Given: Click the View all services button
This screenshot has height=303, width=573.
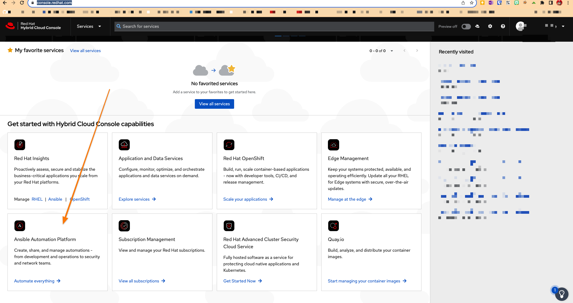Looking at the screenshot, I should [x=214, y=104].
